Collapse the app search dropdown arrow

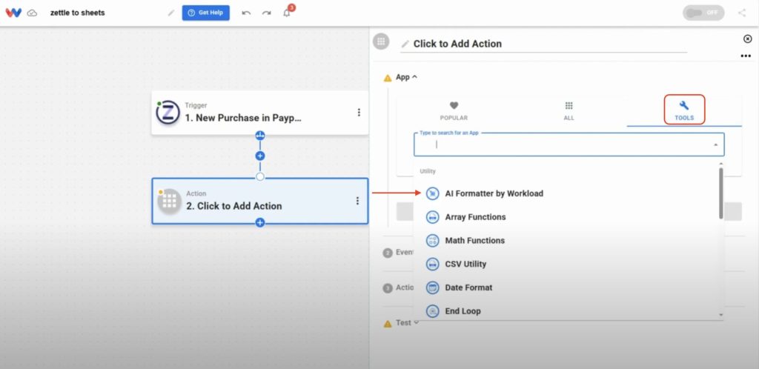click(x=715, y=144)
